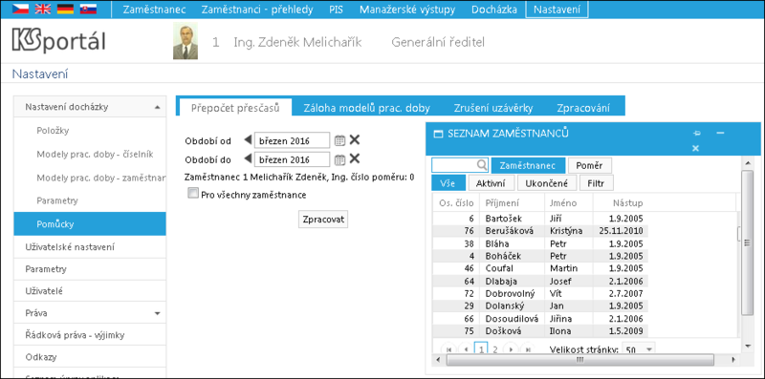Show all employees with Vše filter
Viewport: 765px width, 379px height.
click(x=448, y=183)
